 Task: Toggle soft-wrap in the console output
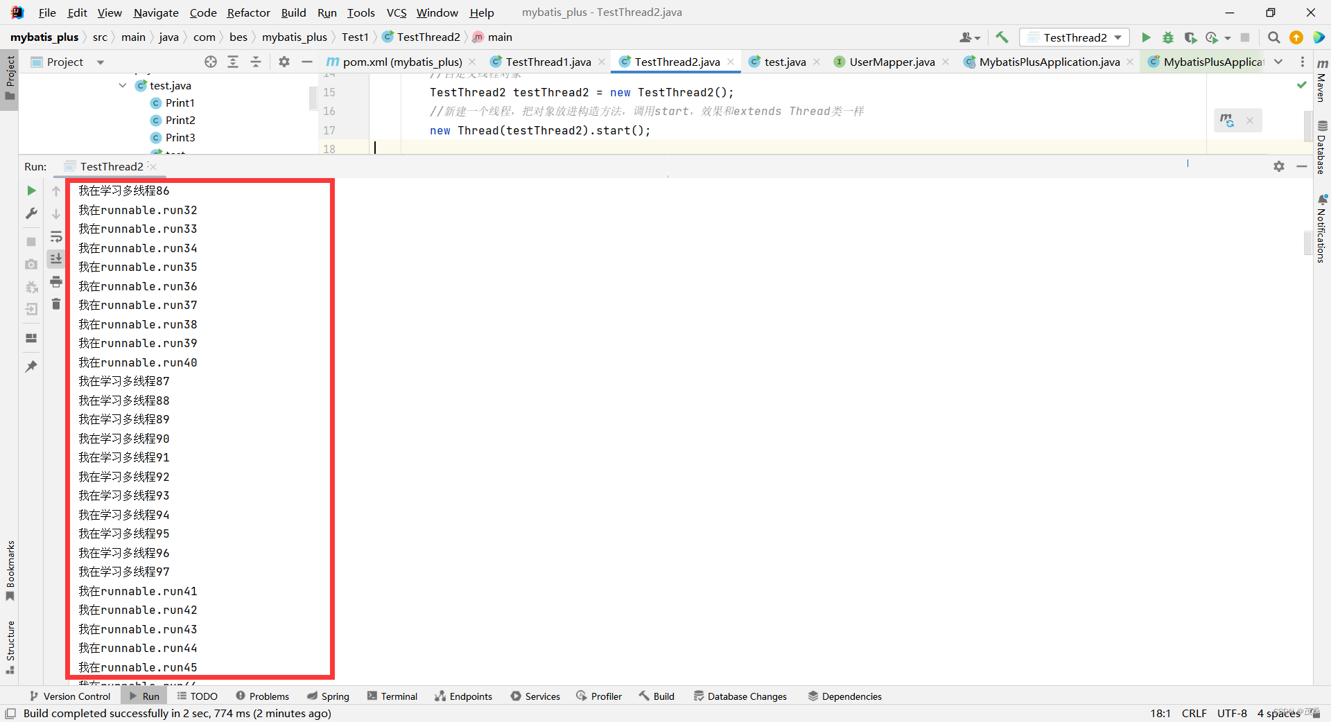[56, 236]
